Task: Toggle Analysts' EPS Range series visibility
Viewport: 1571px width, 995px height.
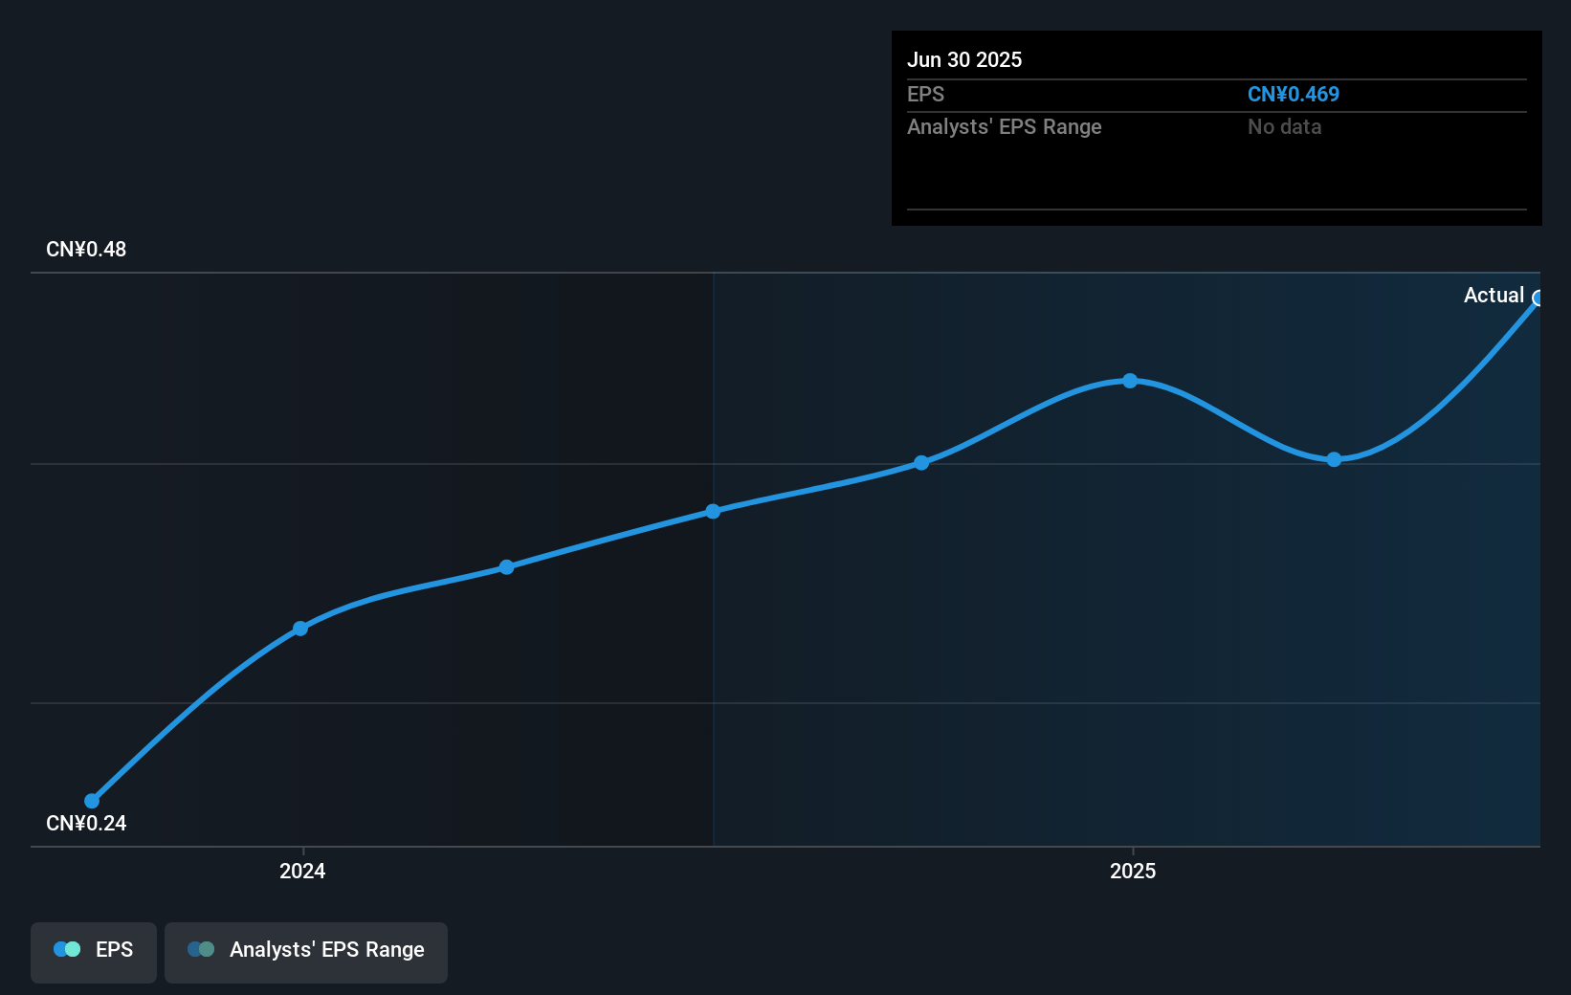Action: coord(306,951)
